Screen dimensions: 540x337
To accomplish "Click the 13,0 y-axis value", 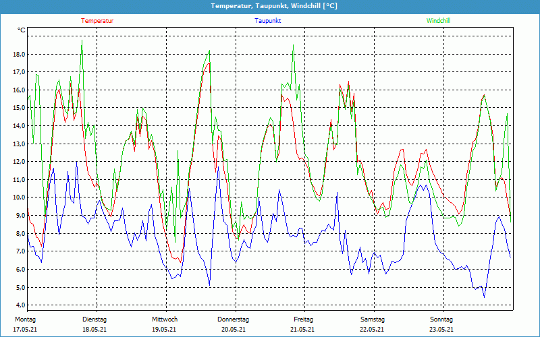I will coord(19,144).
